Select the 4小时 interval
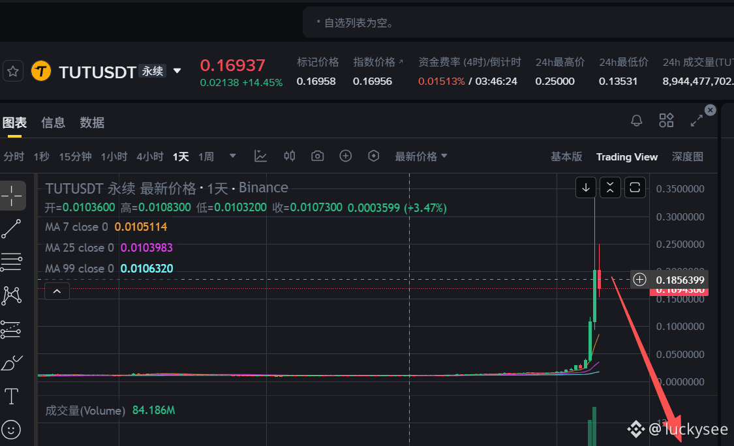The image size is (734, 446). (x=150, y=156)
